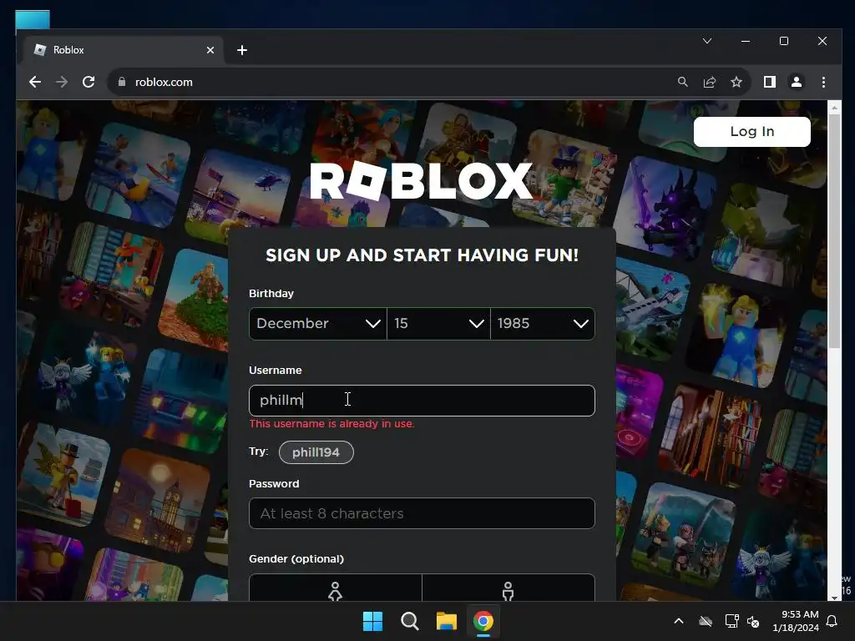
Task: Open the network status tray icon
Action: click(x=731, y=621)
